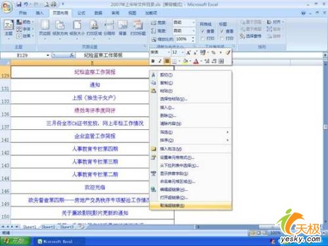The width and height of the screenshot is (328, 246).
Task: Click the 缩放比例 scale spinner arrows
Action: pos(193,39)
